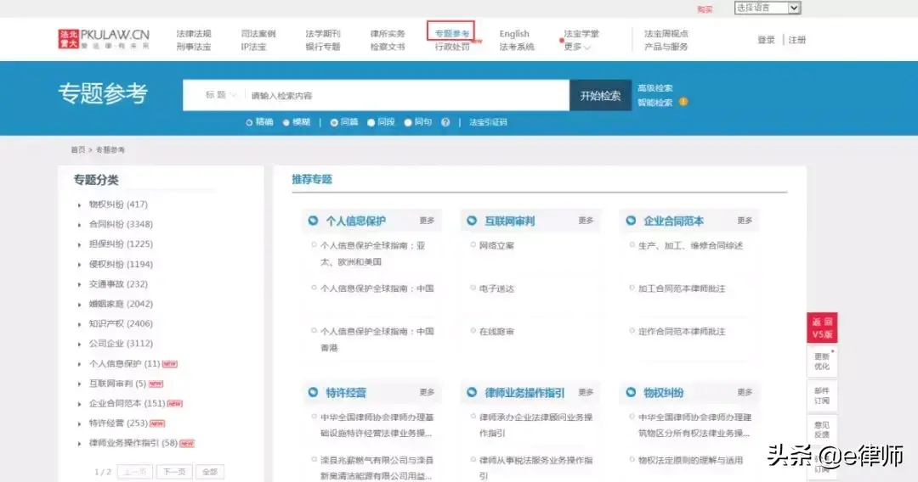Viewport: 918px width, 482px height.
Task: Open the 互联网审判 (5) category
Action: (x=117, y=384)
